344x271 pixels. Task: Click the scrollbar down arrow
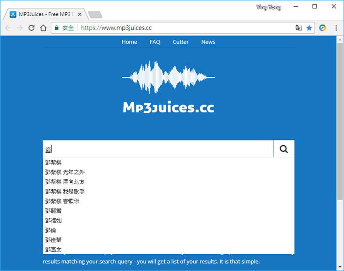pos(340,267)
